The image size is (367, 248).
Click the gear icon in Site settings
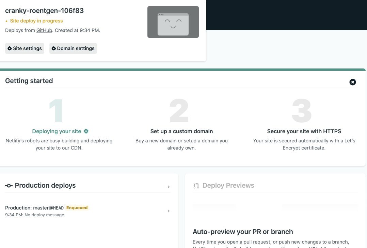(10, 48)
